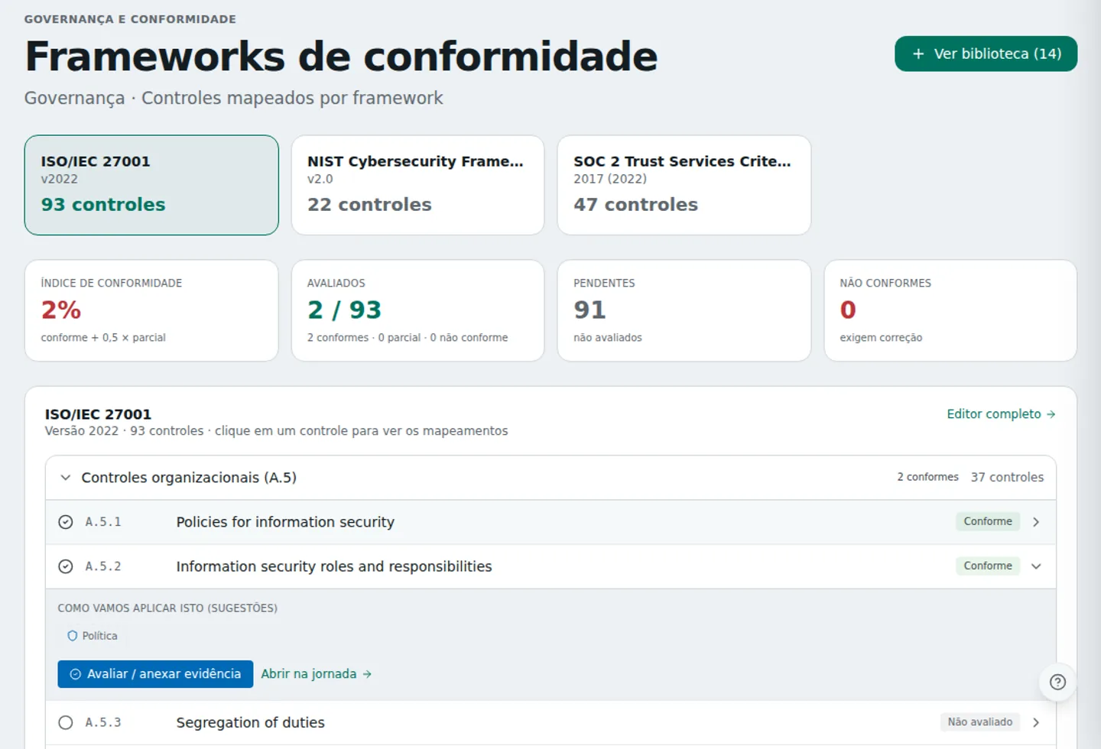
Task: Click '47 controles' in SOC 2 card
Action: [635, 205]
